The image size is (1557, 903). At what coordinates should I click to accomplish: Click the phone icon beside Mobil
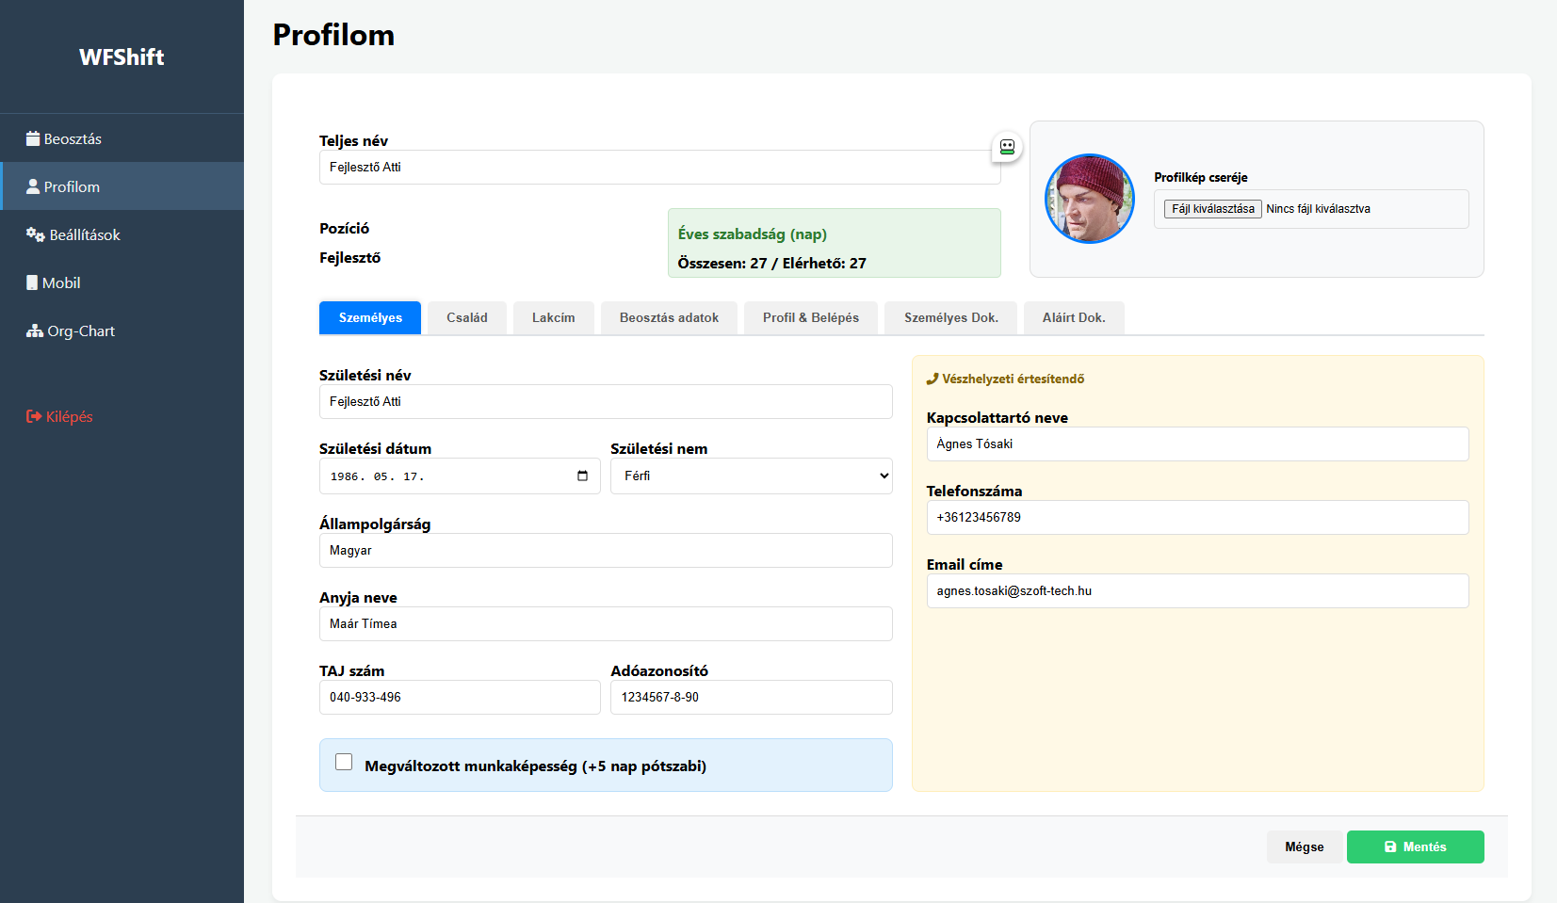point(32,282)
